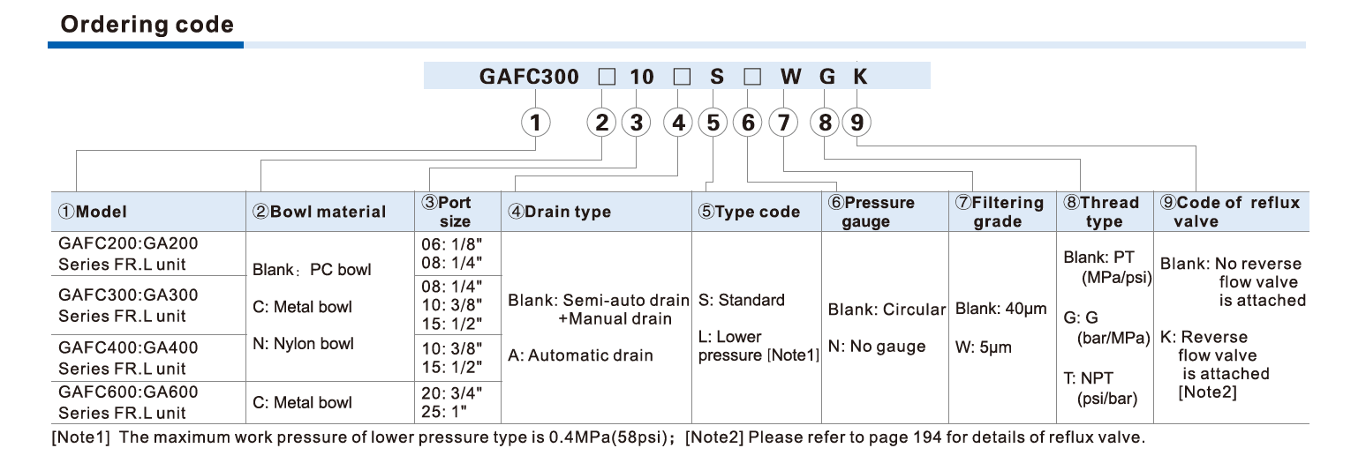This screenshot has height=463, width=1366.
Task: Select circled number 5 beneath the letter S
Action: (713, 123)
